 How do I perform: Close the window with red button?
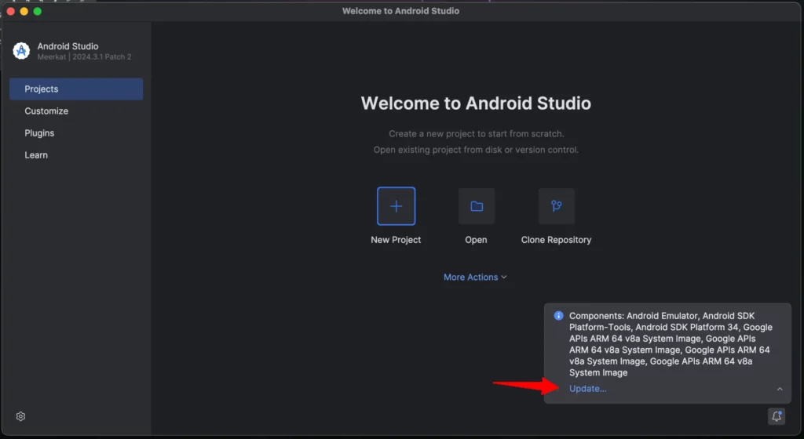click(10, 11)
